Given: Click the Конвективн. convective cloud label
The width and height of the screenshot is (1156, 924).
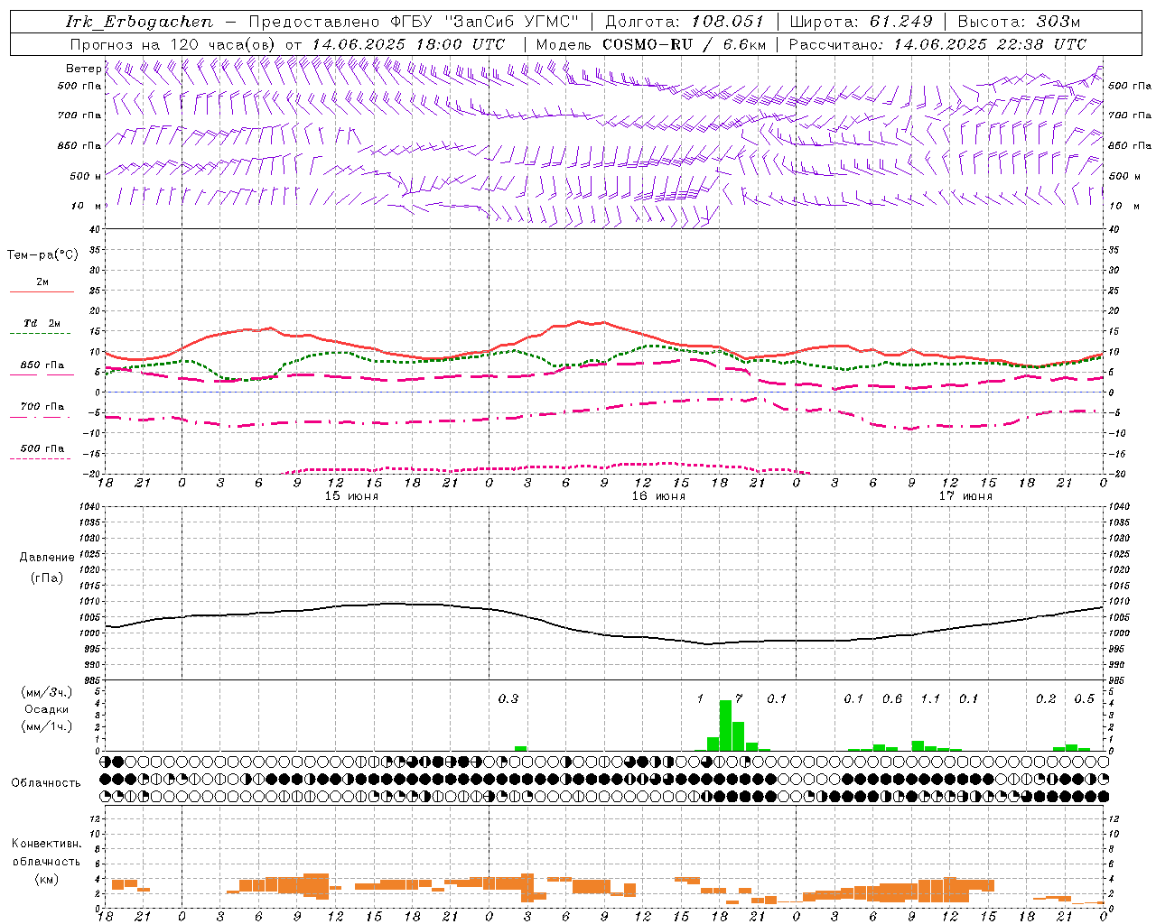Looking at the screenshot, I should (47, 844).
